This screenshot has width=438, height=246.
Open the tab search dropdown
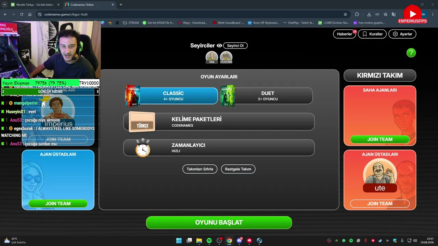(4, 5)
